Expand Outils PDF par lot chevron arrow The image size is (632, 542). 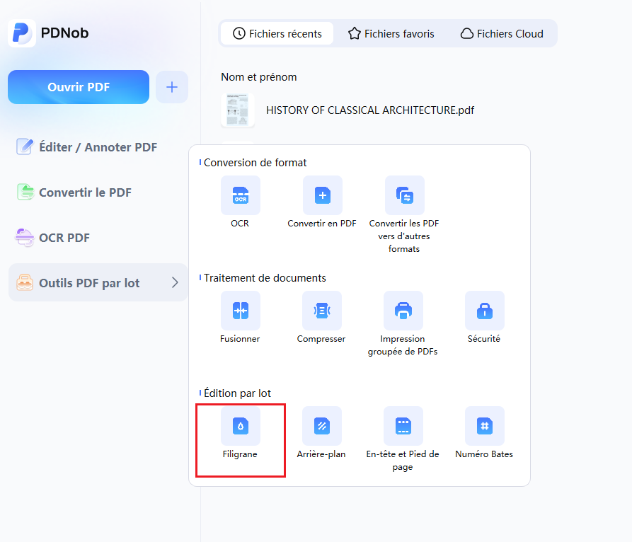point(175,282)
